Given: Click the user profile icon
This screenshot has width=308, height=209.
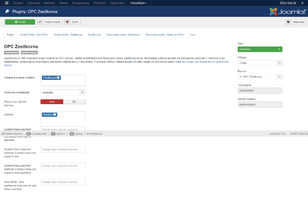Looking at the screenshot, I should (302, 3).
